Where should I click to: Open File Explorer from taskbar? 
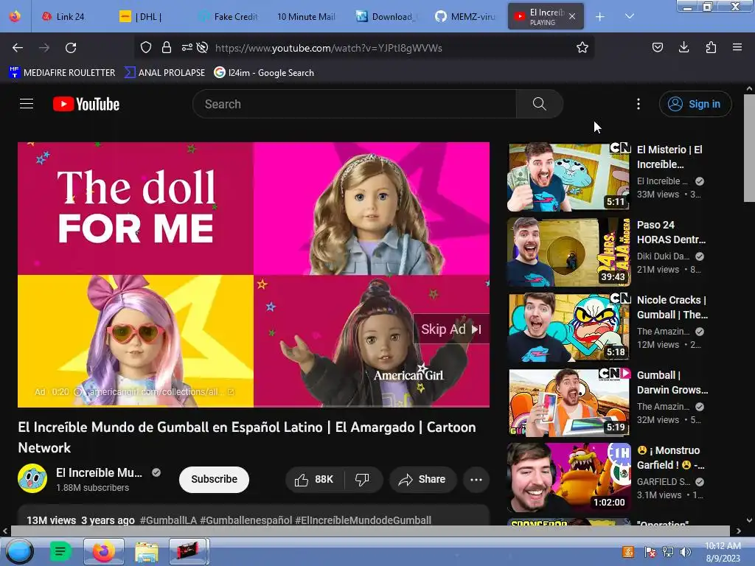click(147, 551)
